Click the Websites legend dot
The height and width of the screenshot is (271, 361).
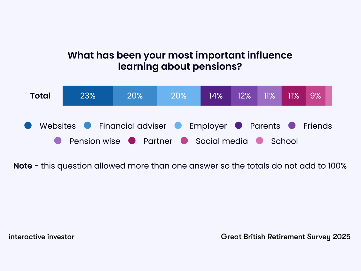[28, 126]
